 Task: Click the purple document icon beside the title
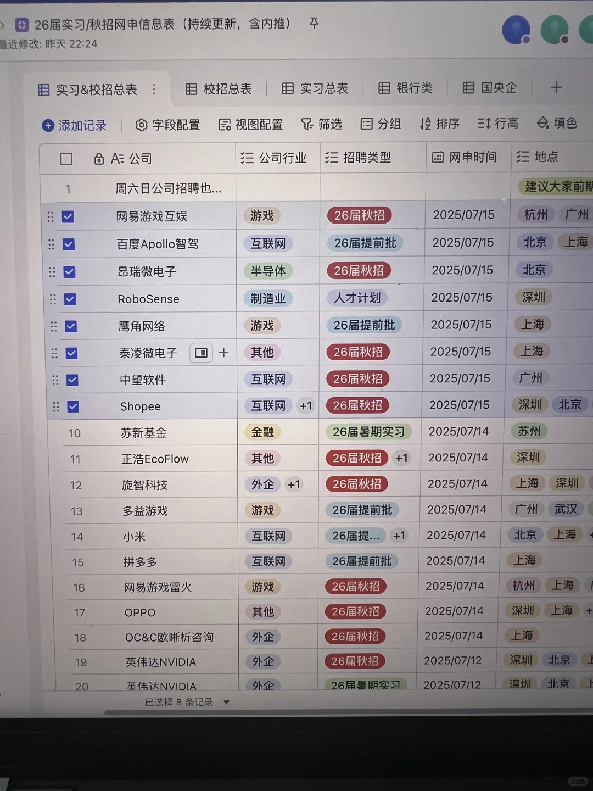click(x=21, y=25)
